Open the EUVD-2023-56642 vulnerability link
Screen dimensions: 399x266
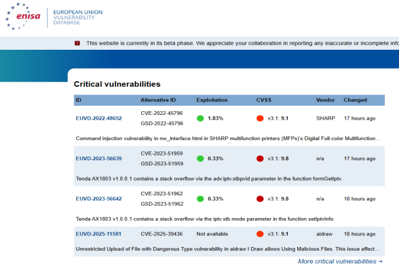(99, 199)
